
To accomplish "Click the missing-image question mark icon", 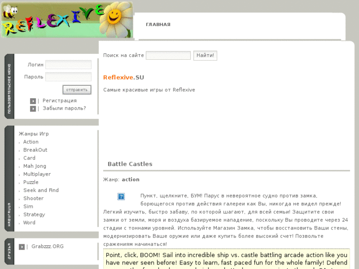I will coord(121,196).
